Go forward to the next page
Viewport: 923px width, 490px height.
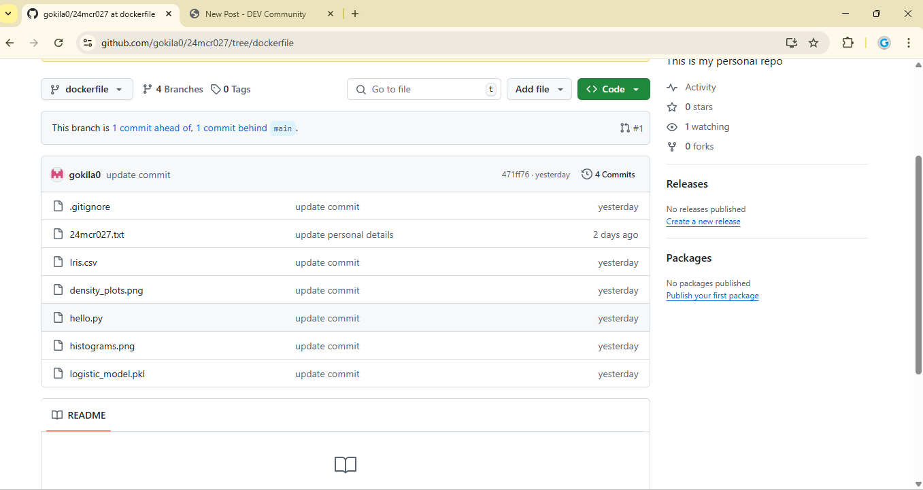pyautogui.click(x=34, y=43)
